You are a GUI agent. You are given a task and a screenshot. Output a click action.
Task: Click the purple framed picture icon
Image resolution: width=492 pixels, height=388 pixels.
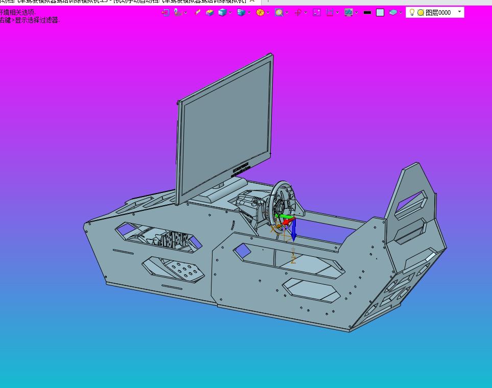click(317, 13)
